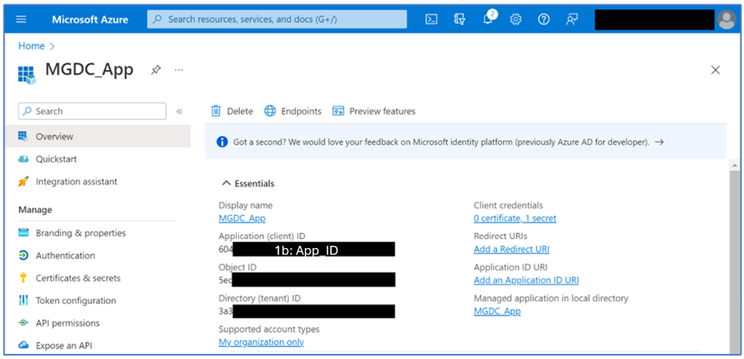Click the Certificates & secrets key icon
The width and height of the screenshot is (744, 359).
coord(23,278)
